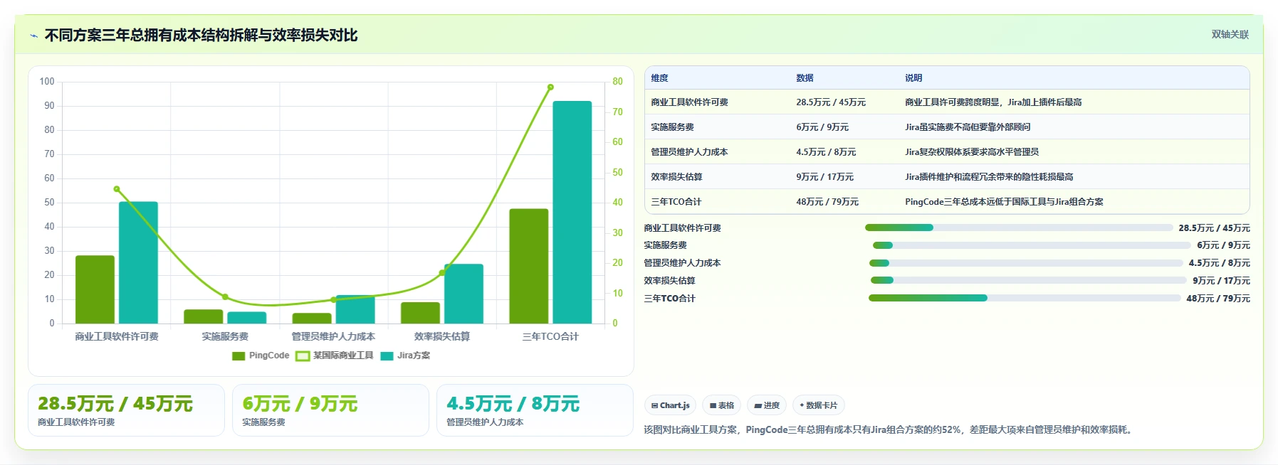1278x465 pixels.
Task: Click the PingCode bar for 商业工具软件许可费
Action: (95, 289)
